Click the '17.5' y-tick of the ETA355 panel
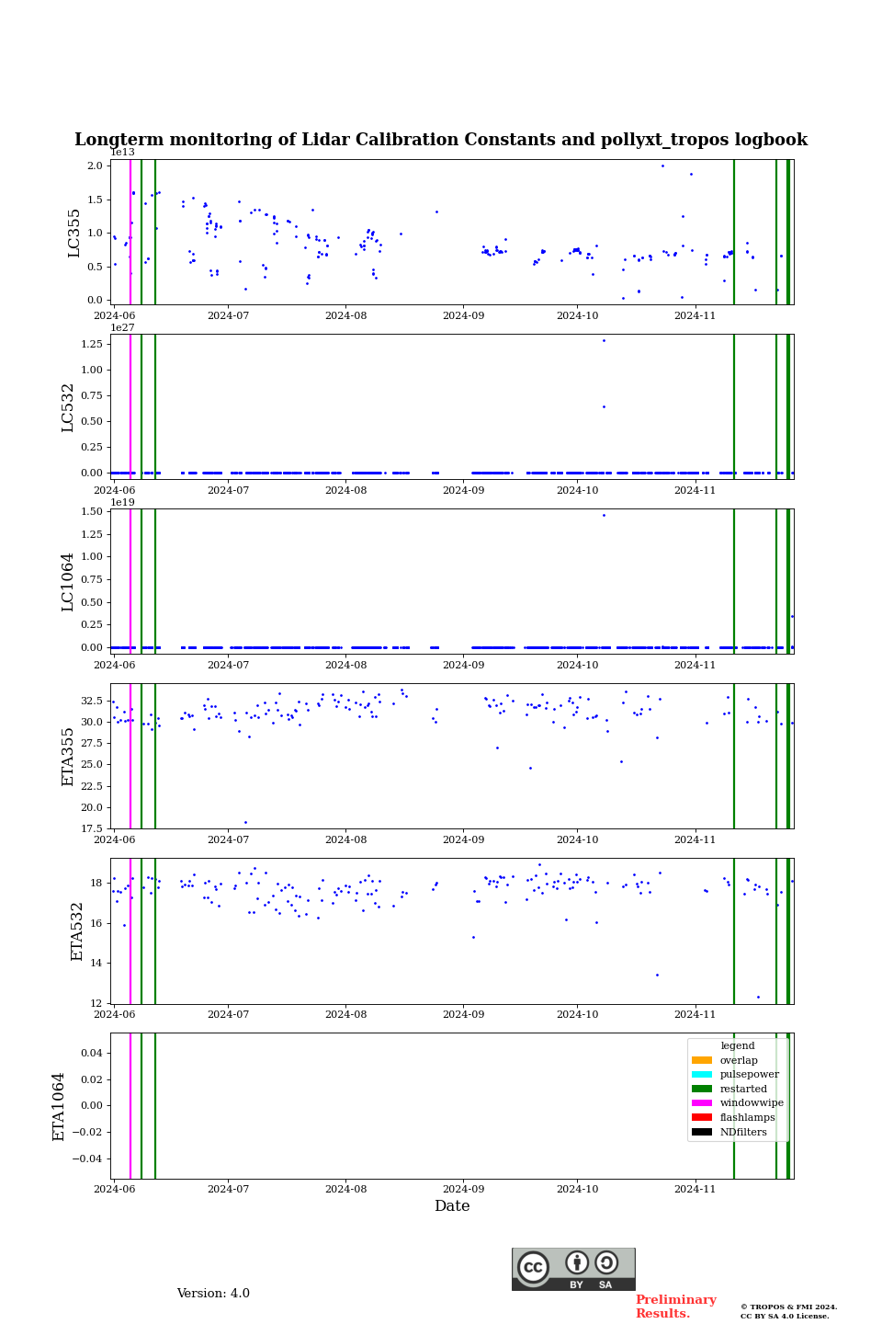The height and width of the screenshot is (1324, 882). [93, 829]
